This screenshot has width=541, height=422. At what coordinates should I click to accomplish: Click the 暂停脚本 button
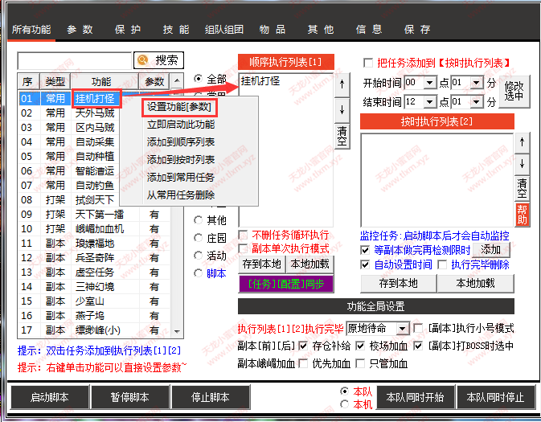(129, 397)
